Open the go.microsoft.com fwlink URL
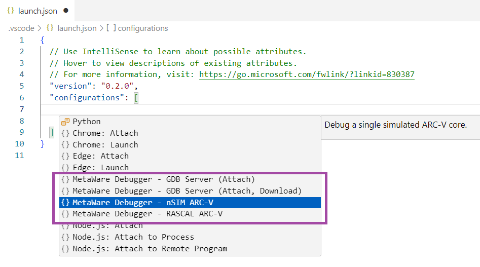The image size is (480, 267). [x=307, y=74]
